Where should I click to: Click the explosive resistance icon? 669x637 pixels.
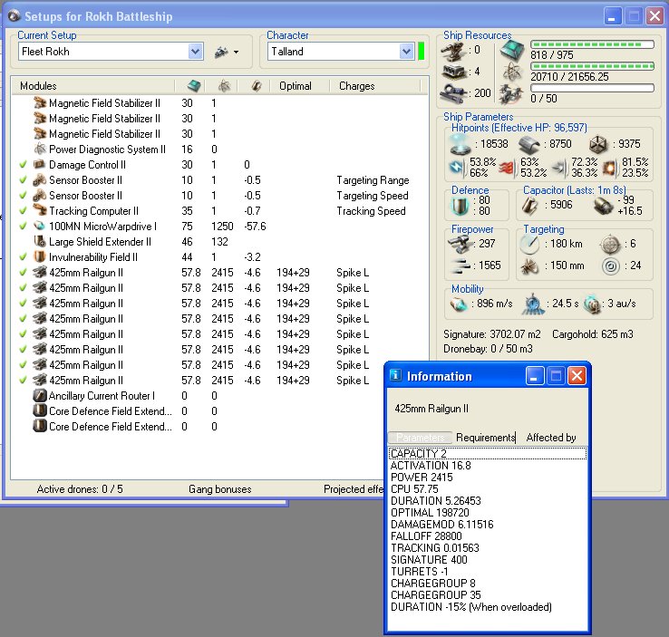point(609,169)
